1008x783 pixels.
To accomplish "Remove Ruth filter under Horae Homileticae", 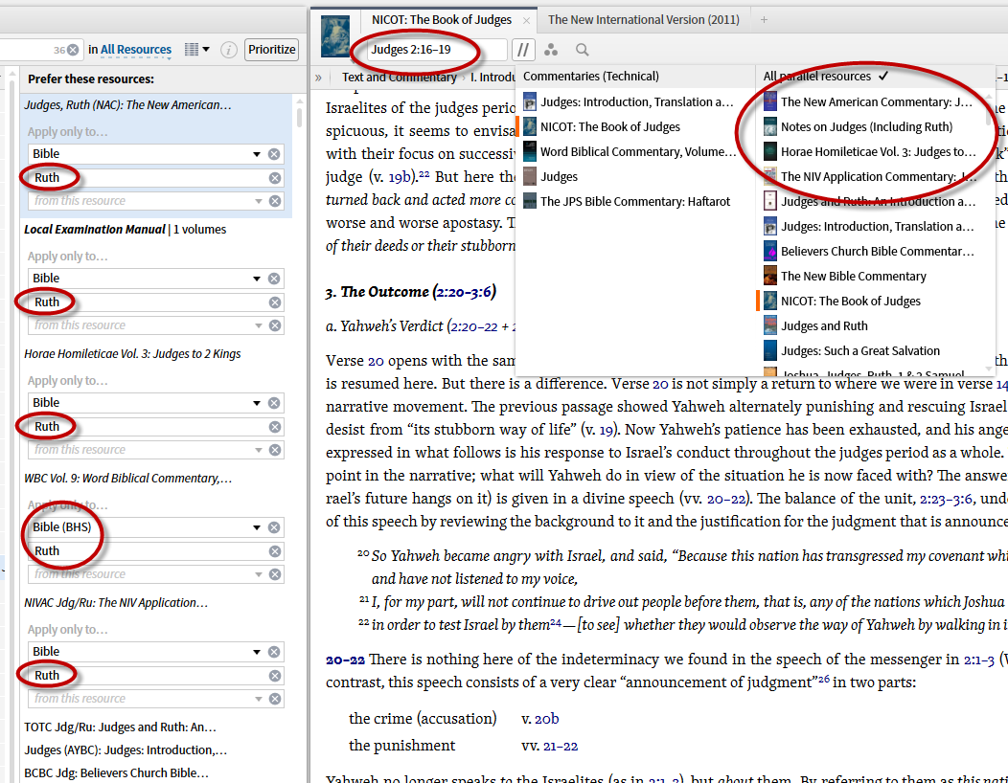I will pyautogui.click(x=274, y=427).
